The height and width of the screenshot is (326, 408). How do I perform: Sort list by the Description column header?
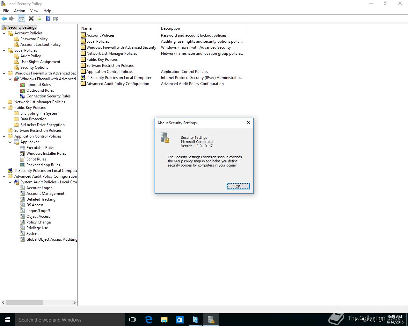(202, 28)
